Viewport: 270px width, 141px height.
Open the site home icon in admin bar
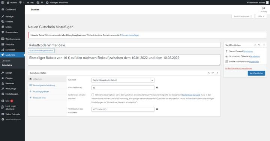pyautogui.click(x=8, y=3)
